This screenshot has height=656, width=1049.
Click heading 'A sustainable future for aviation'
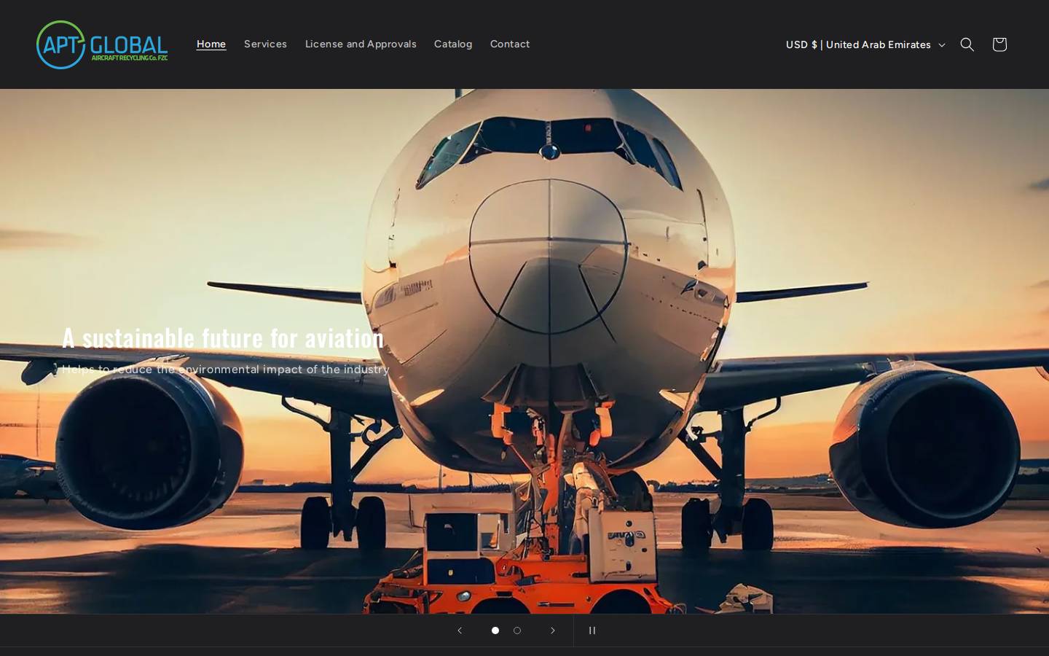pyautogui.click(x=223, y=337)
